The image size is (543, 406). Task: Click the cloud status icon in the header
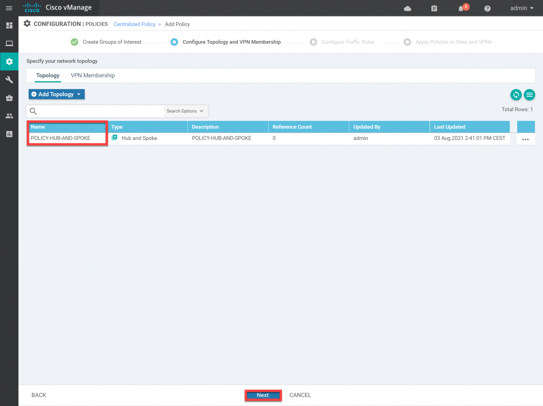(407, 8)
